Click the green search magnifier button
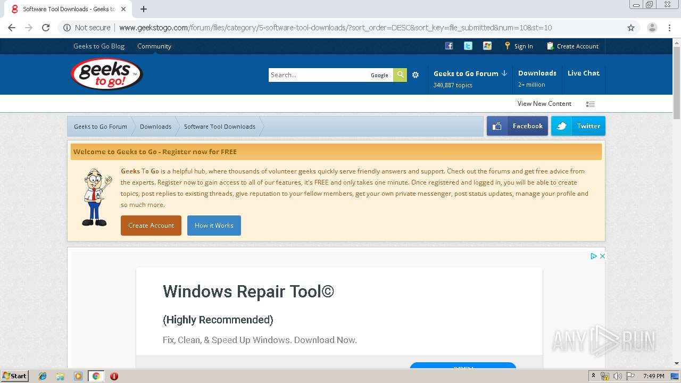 pos(400,75)
